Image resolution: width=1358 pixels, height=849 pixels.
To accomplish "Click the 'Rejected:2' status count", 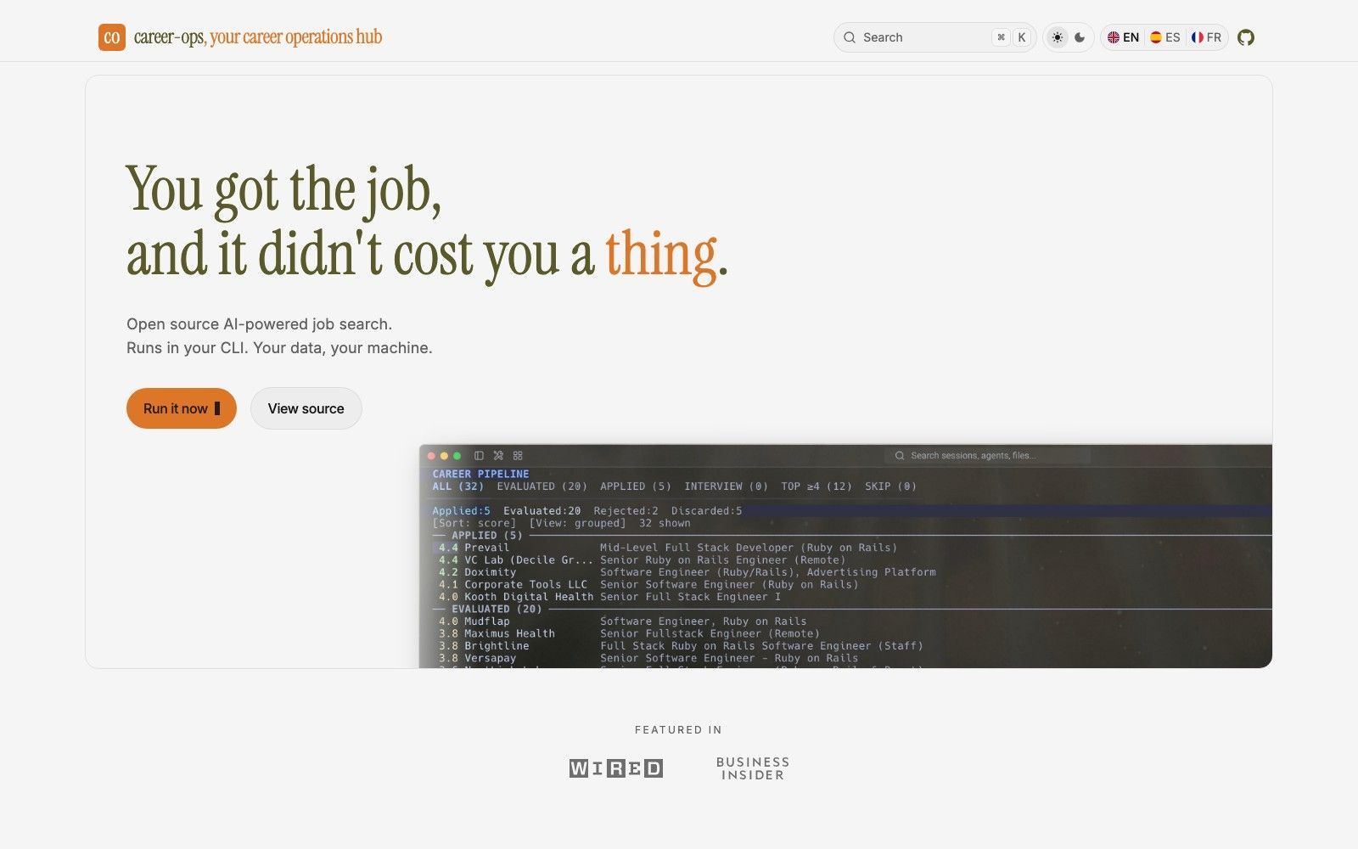I will point(626,511).
